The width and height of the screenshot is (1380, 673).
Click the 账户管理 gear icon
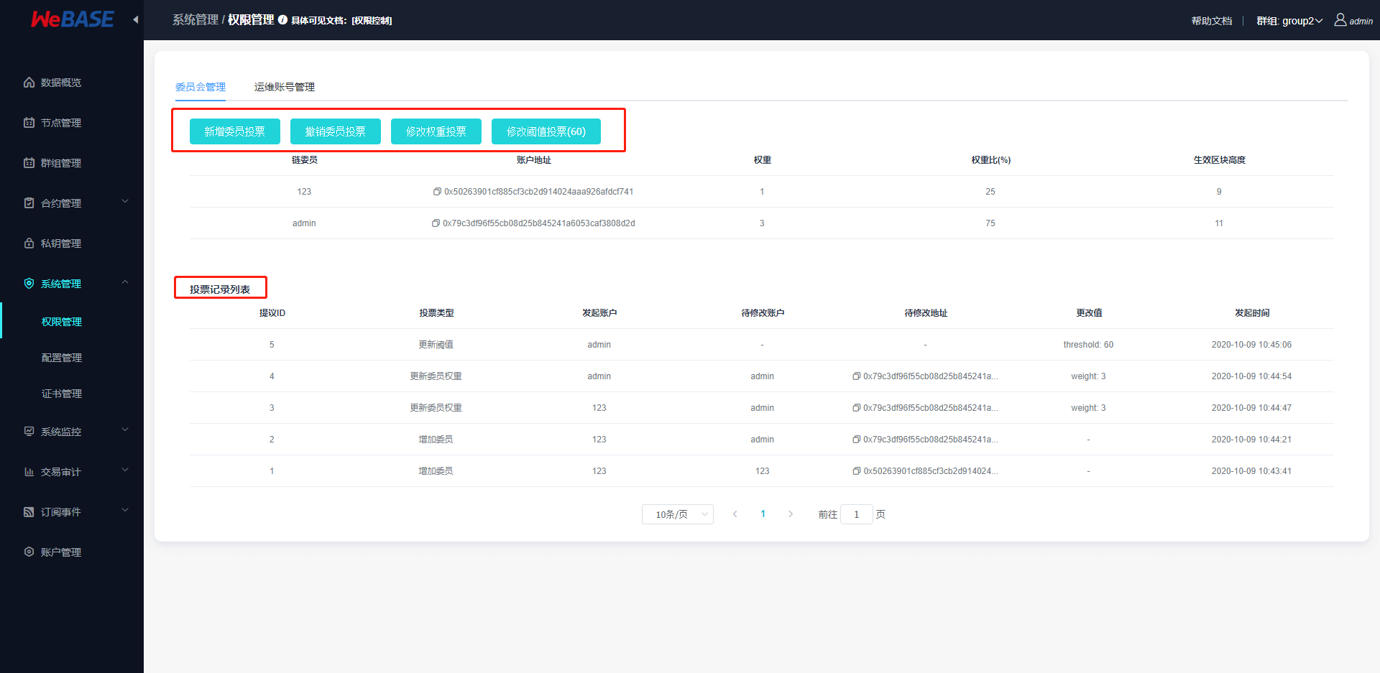tap(29, 552)
